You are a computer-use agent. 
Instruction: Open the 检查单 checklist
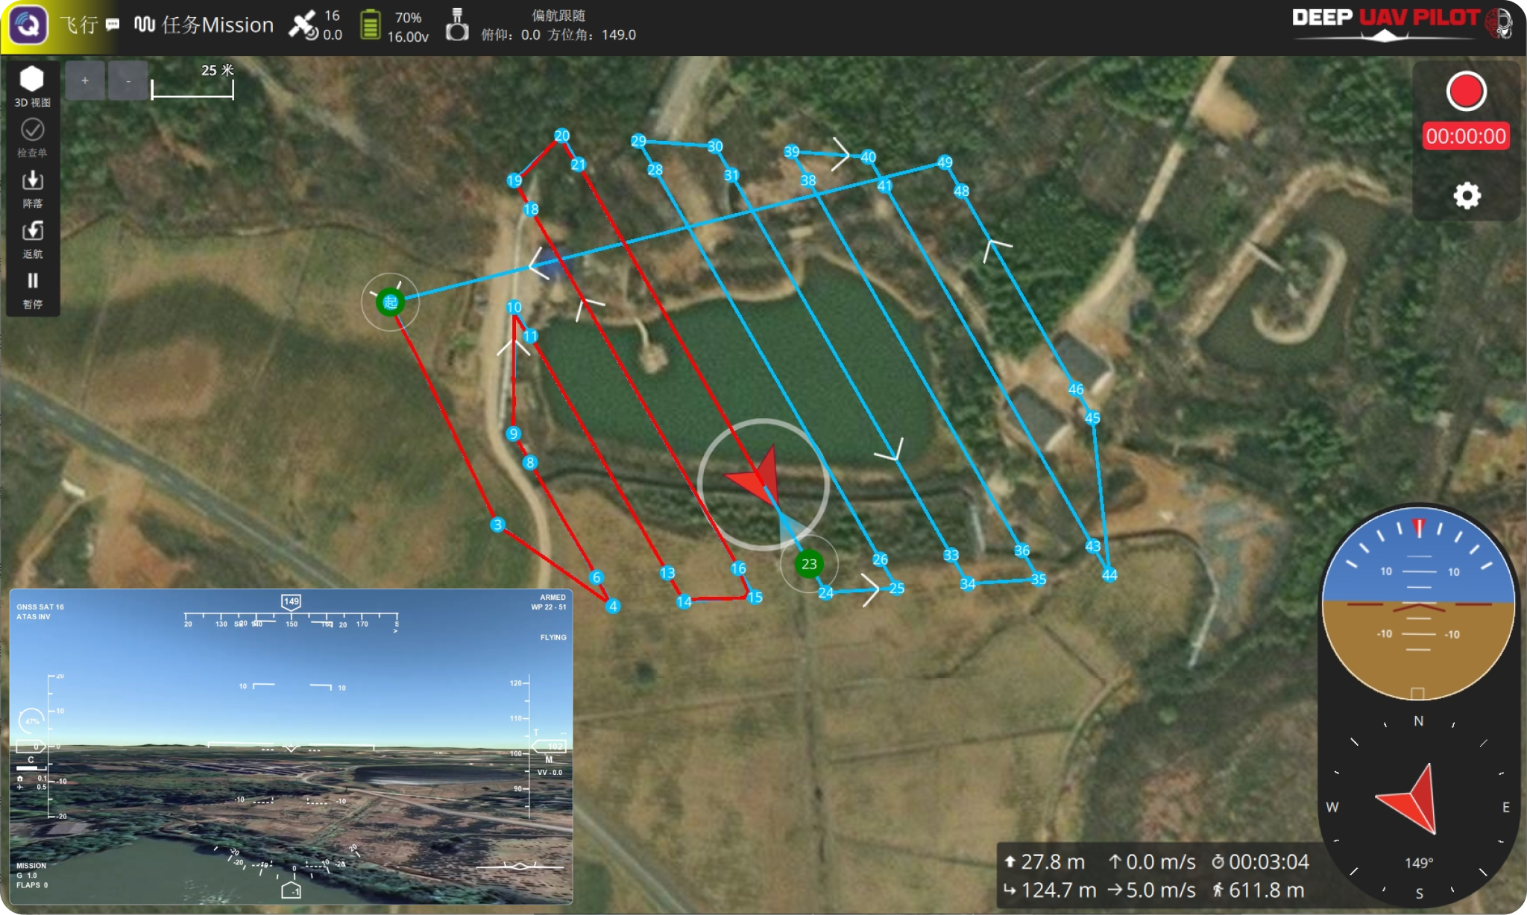click(32, 138)
